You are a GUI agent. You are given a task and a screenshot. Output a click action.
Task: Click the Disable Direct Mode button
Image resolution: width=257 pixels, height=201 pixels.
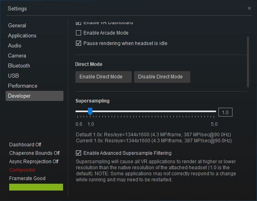(162, 77)
